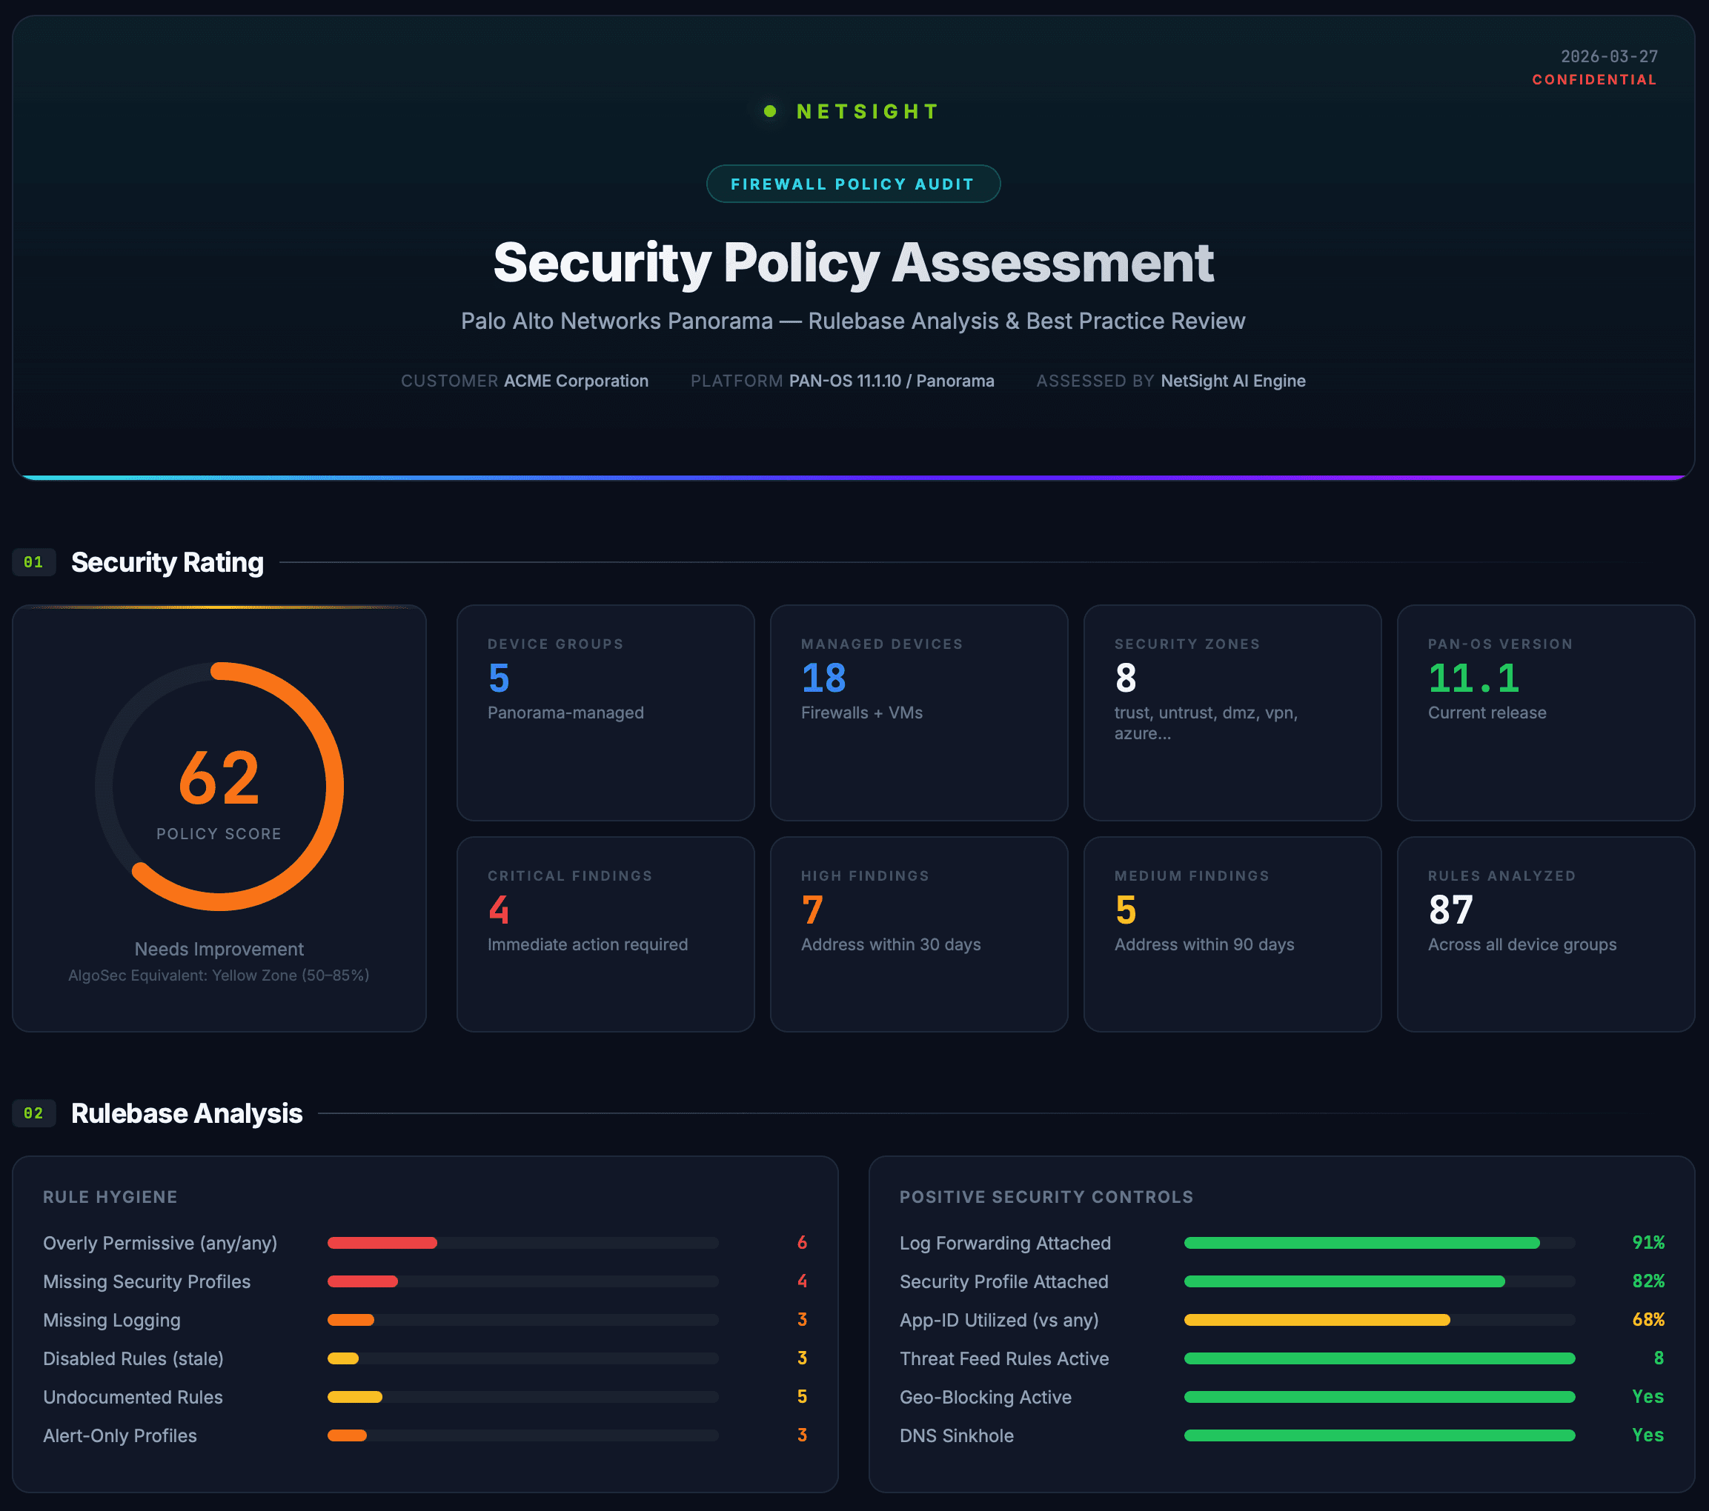This screenshot has width=1709, height=1511.
Task: Collapse the Rule Hygiene panel
Action: (x=110, y=1197)
